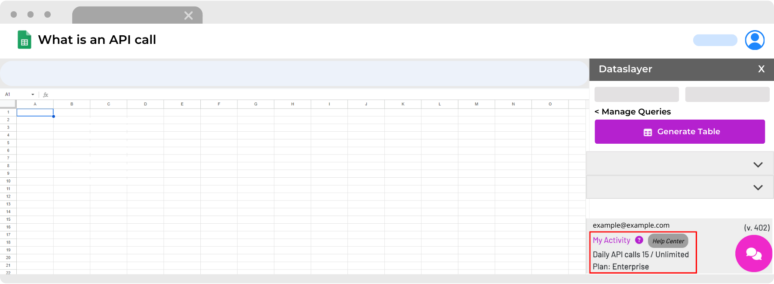The height and width of the screenshot is (284, 774).
Task: Select row 10 header
Action: (x=8, y=181)
